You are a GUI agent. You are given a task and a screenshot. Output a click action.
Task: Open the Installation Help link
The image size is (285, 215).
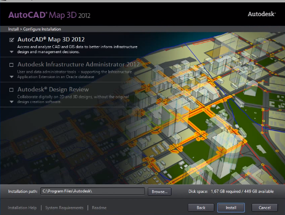tap(22, 208)
